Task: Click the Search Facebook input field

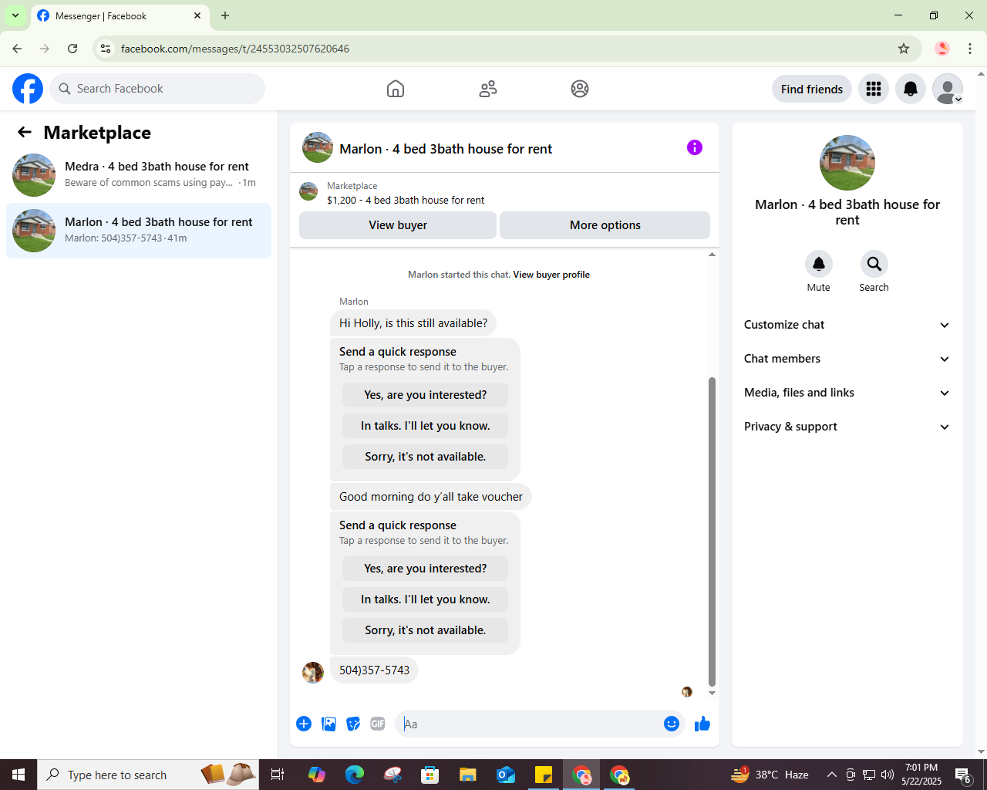Action: click(x=157, y=89)
